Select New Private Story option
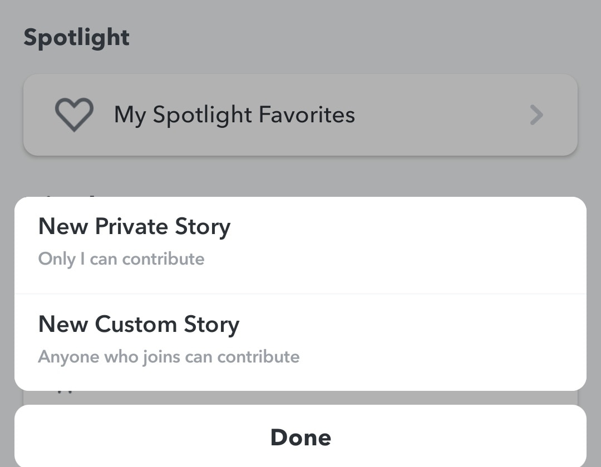The width and height of the screenshot is (601, 467). (x=134, y=227)
